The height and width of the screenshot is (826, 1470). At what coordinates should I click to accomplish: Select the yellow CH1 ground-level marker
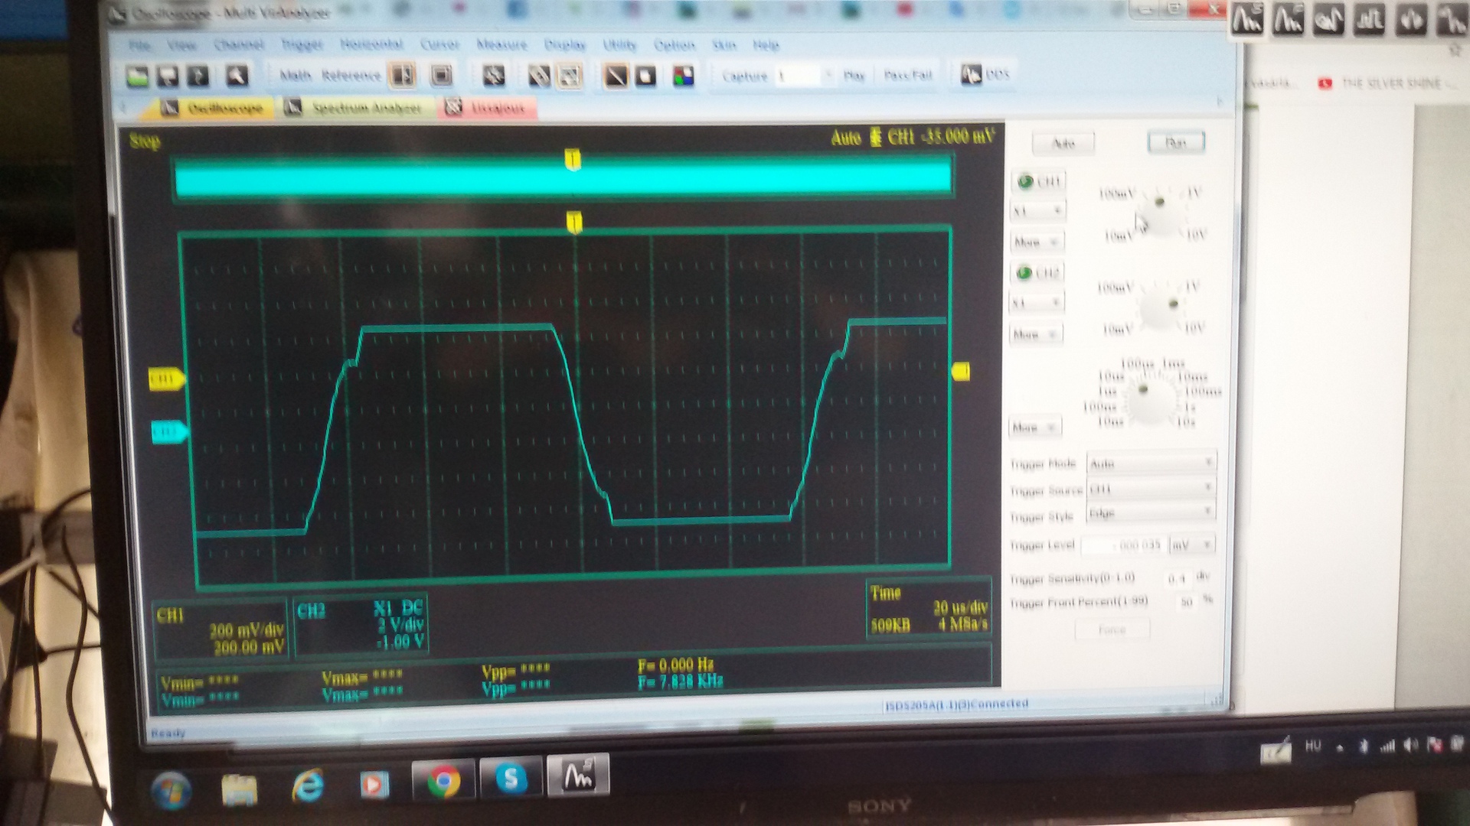pyautogui.click(x=166, y=379)
